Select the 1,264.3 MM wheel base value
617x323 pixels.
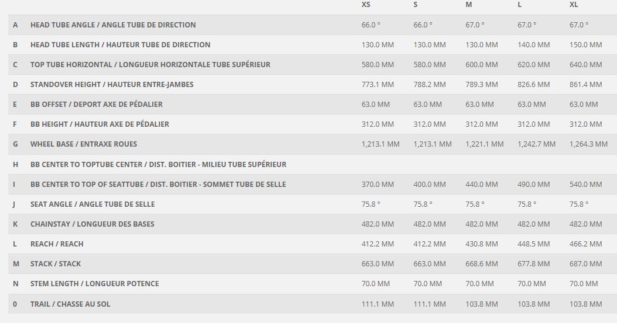tap(588, 144)
